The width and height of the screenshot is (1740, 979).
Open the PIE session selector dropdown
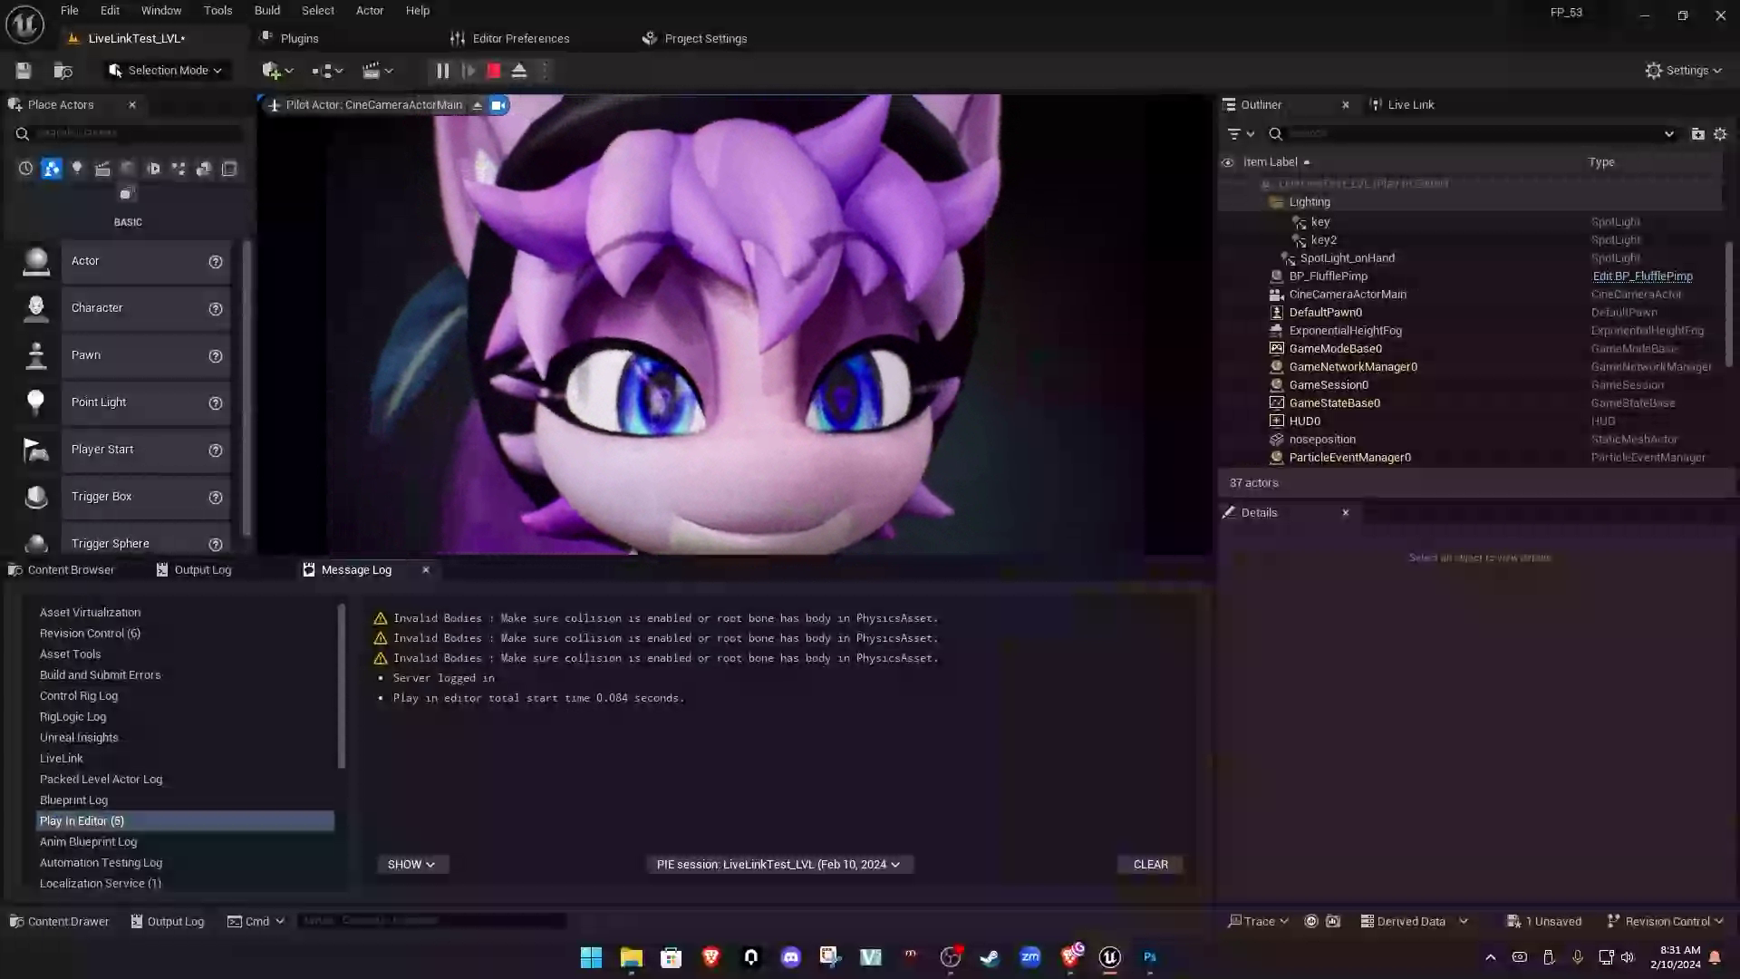point(778,864)
